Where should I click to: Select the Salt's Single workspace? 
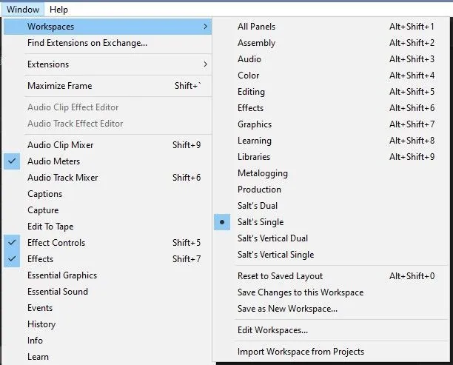261,222
